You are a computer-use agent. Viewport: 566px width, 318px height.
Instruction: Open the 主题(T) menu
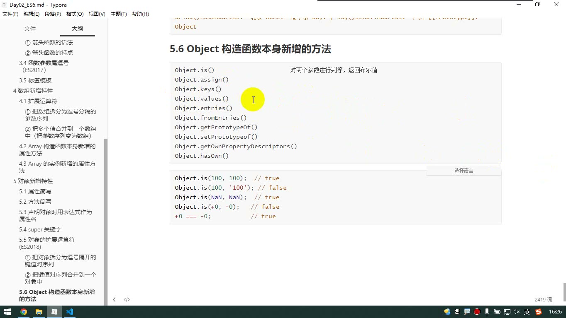119,14
